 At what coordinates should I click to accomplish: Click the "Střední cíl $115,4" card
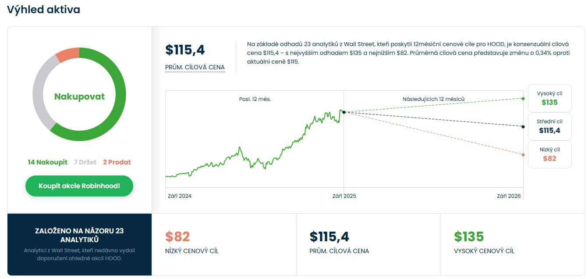[x=549, y=126]
